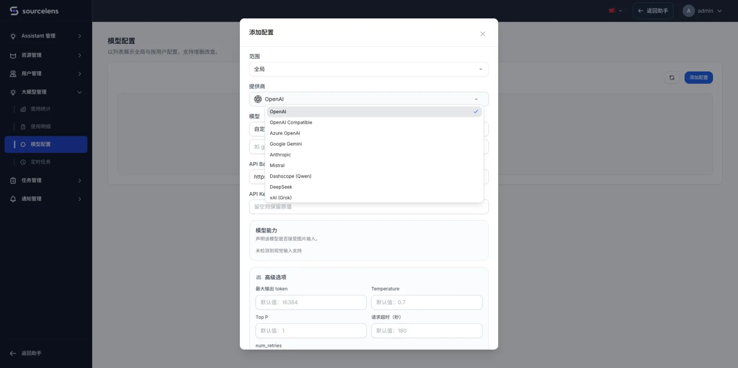This screenshot has height=368, width=738.
Task: Open 模型配置 in sidebar
Action: pyautogui.click(x=46, y=144)
